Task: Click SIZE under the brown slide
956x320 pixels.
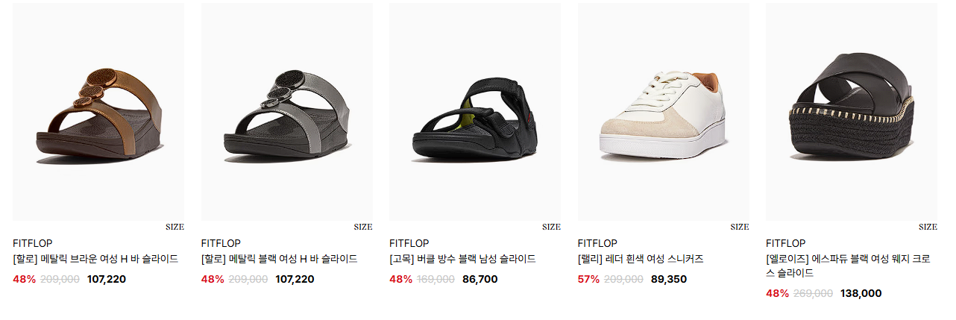Action: [174, 227]
